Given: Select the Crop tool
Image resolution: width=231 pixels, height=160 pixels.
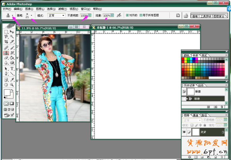Looking at the screenshot, I should [x=7, y=42].
